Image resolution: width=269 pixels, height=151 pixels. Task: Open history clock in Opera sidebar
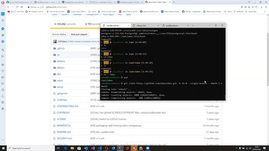3,90
